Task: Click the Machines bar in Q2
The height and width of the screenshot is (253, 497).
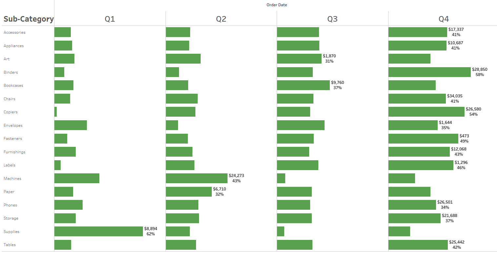Action: point(196,178)
